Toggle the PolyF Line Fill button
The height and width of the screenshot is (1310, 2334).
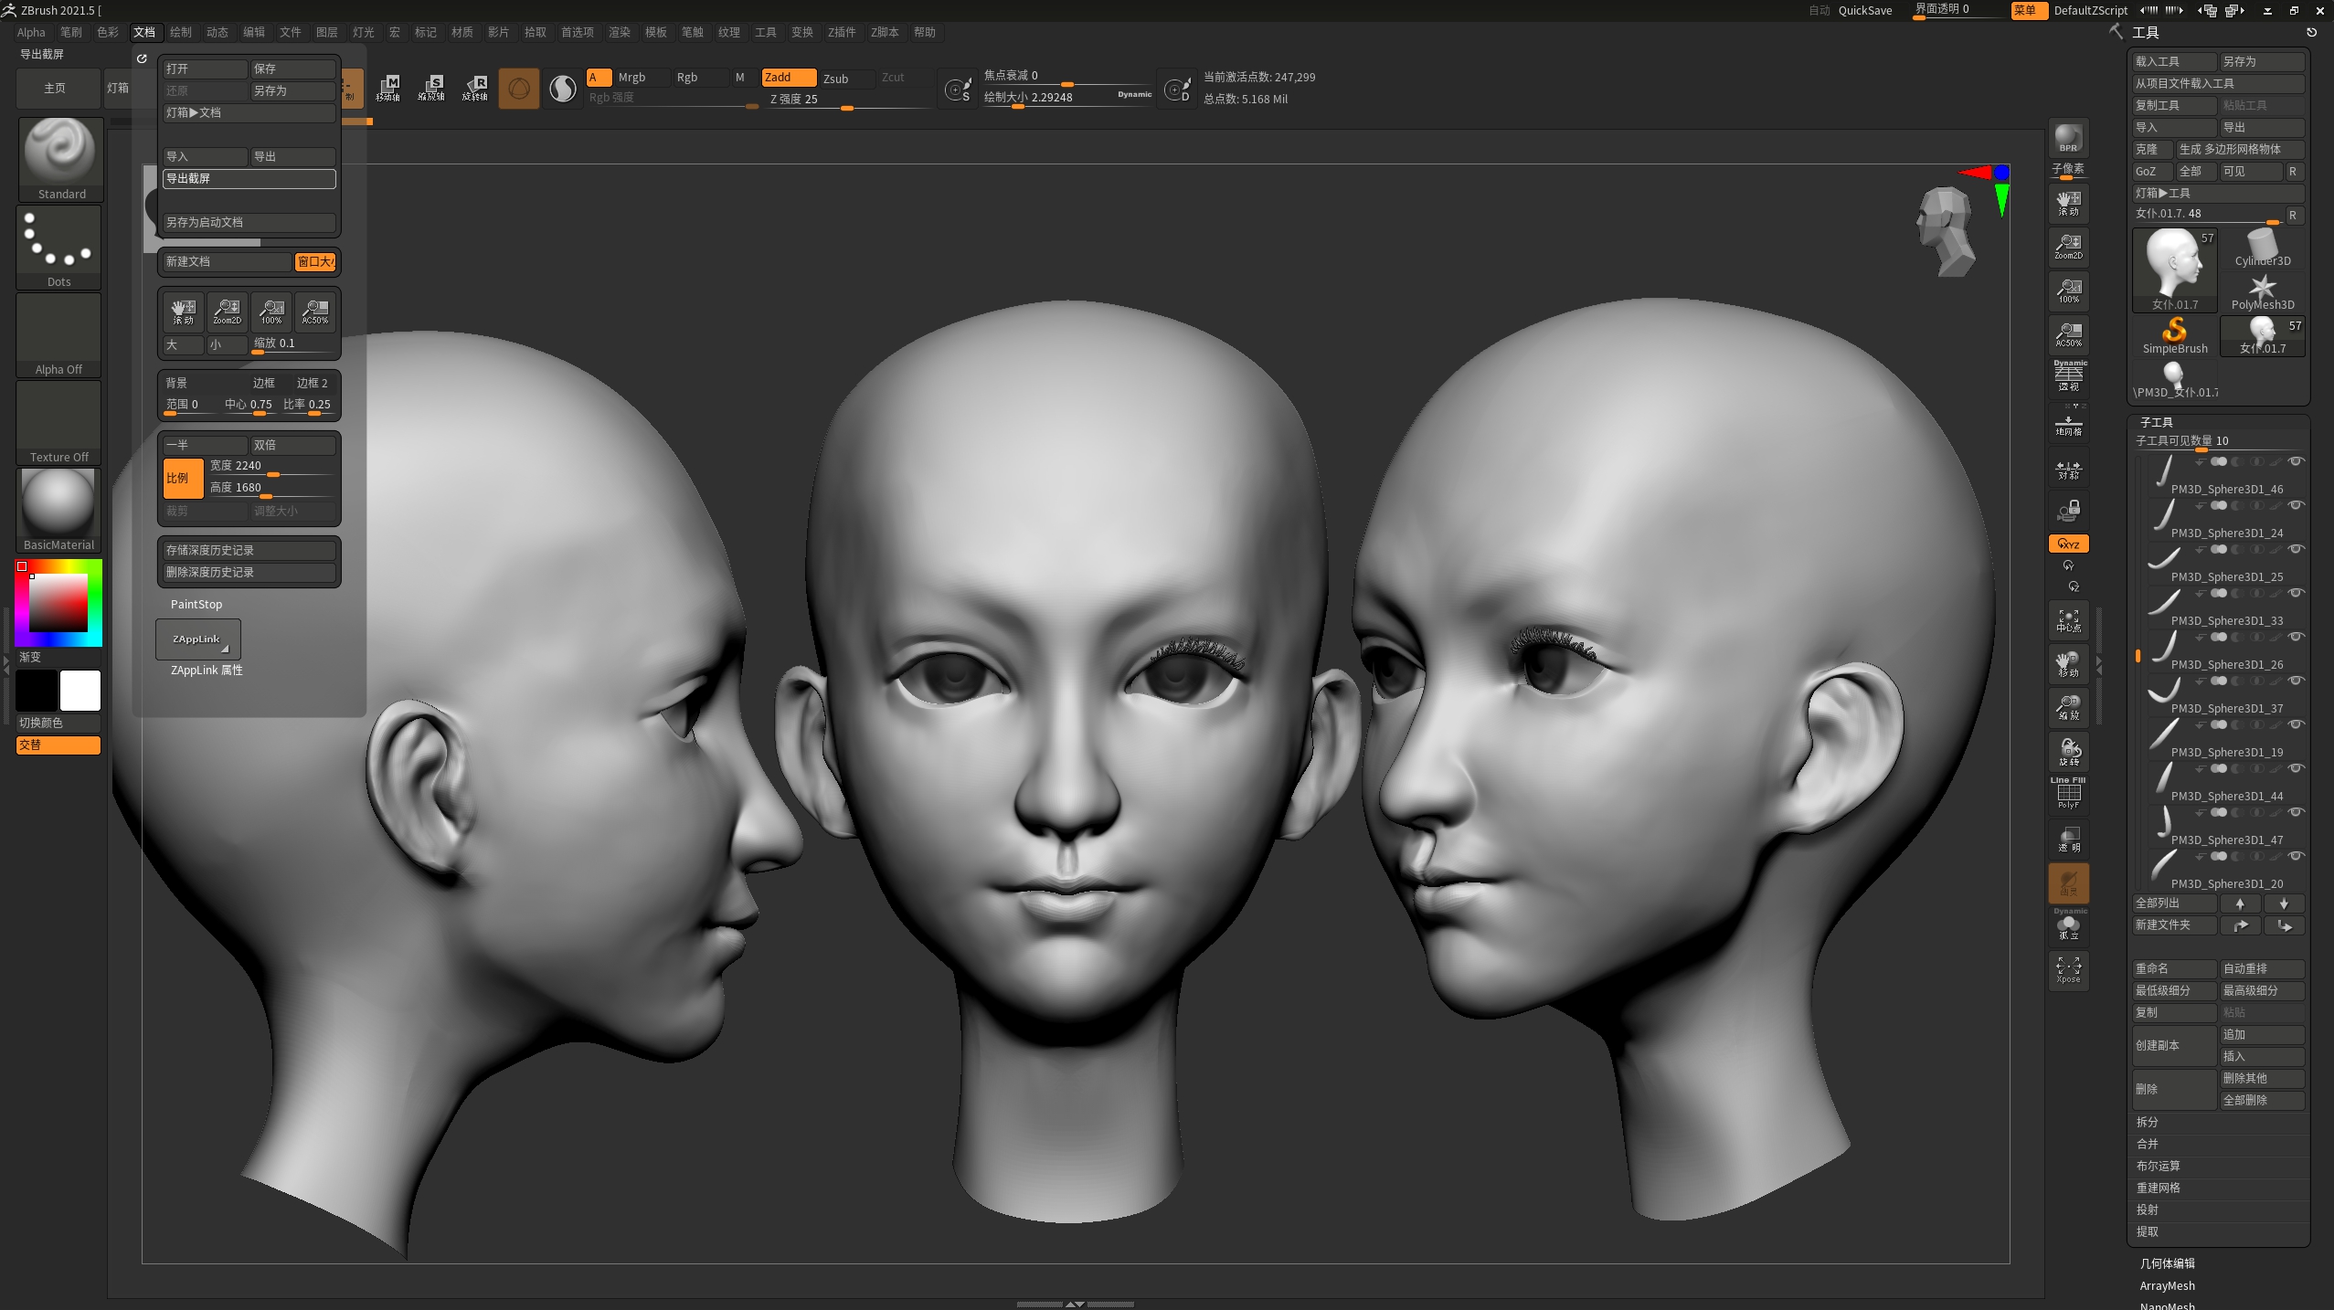pos(2068,793)
